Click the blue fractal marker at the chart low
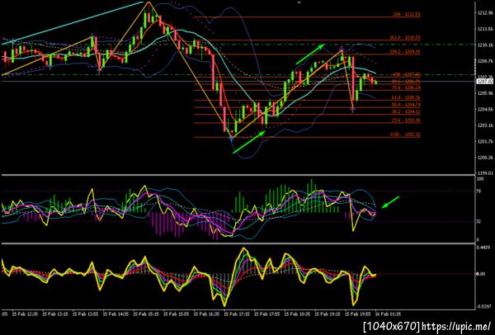The height and width of the screenshot is (335, 495). pos(232,138)
